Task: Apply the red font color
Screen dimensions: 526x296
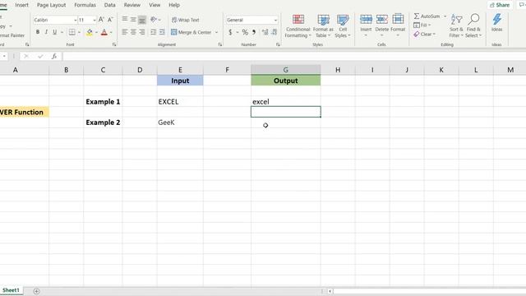Action: [x=104, y=32]
